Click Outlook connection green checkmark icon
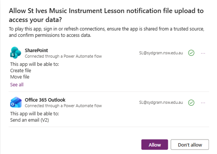This screenshot has height=154, width=217. tap(191, 103)
